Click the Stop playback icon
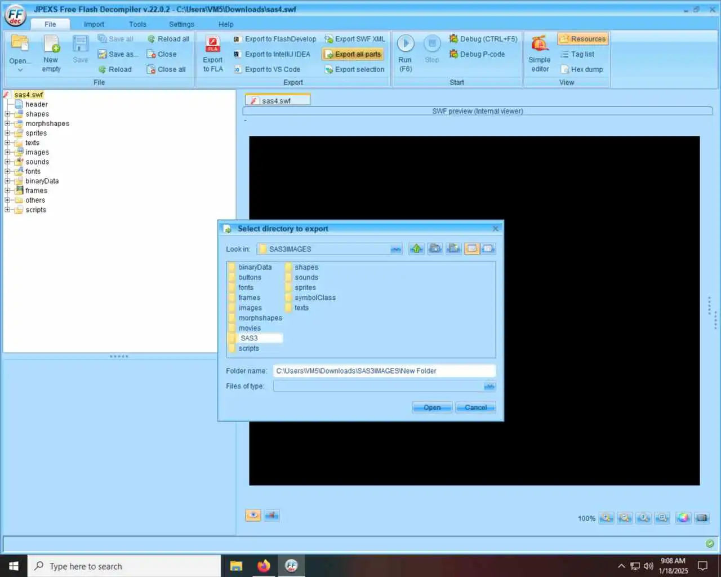The image size is (721, 577). pyautogui.click(x=432, y=43)
